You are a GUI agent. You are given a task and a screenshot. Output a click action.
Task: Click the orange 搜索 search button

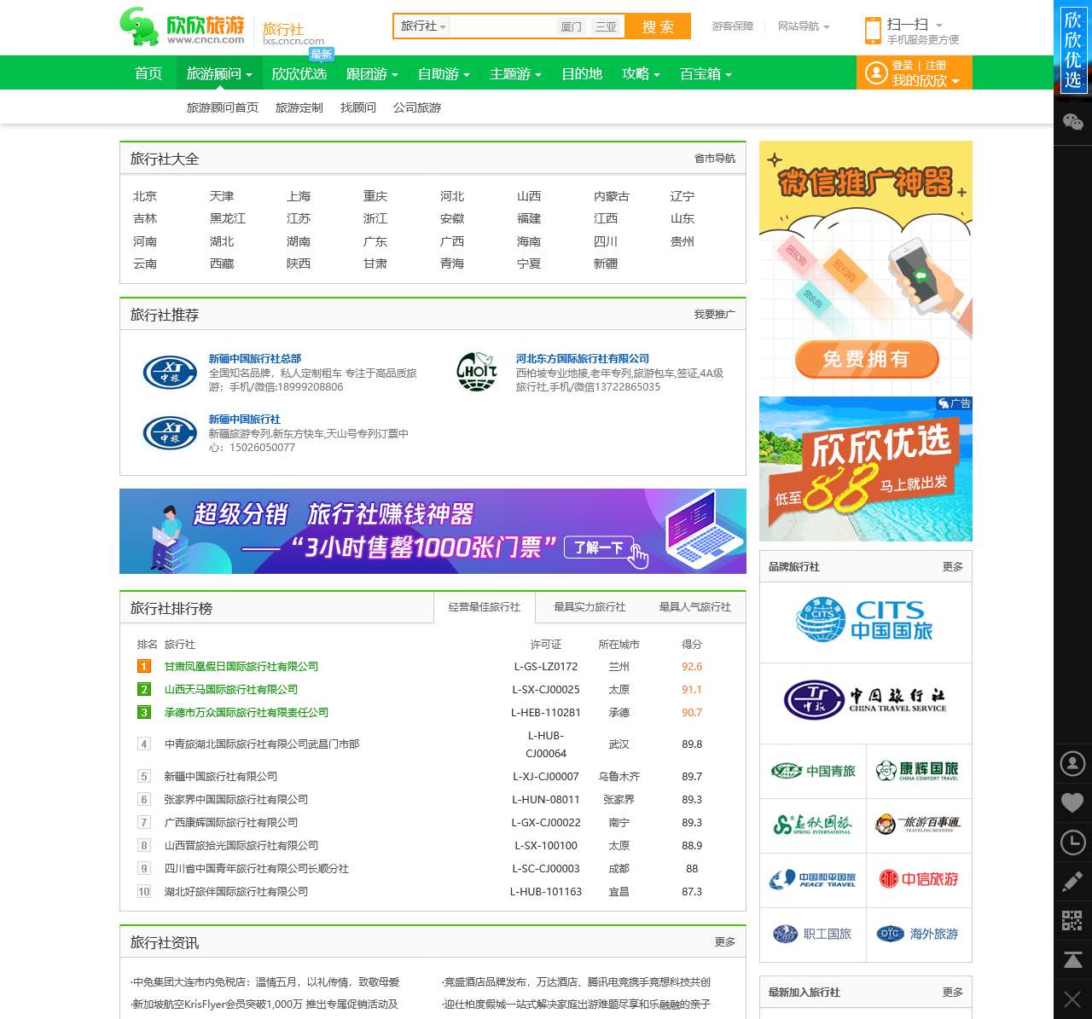coord(657,26)
